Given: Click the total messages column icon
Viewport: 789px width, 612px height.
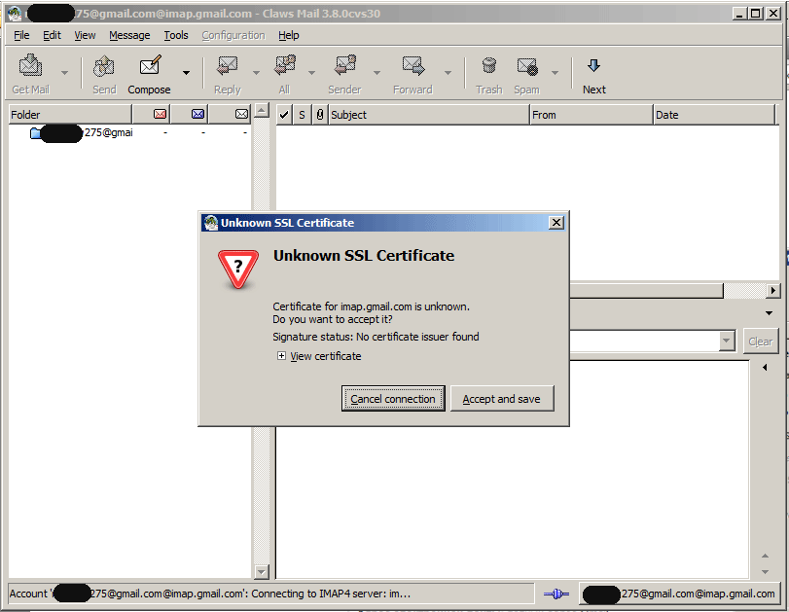Looking at the screenshot, I should pos(241,114).
